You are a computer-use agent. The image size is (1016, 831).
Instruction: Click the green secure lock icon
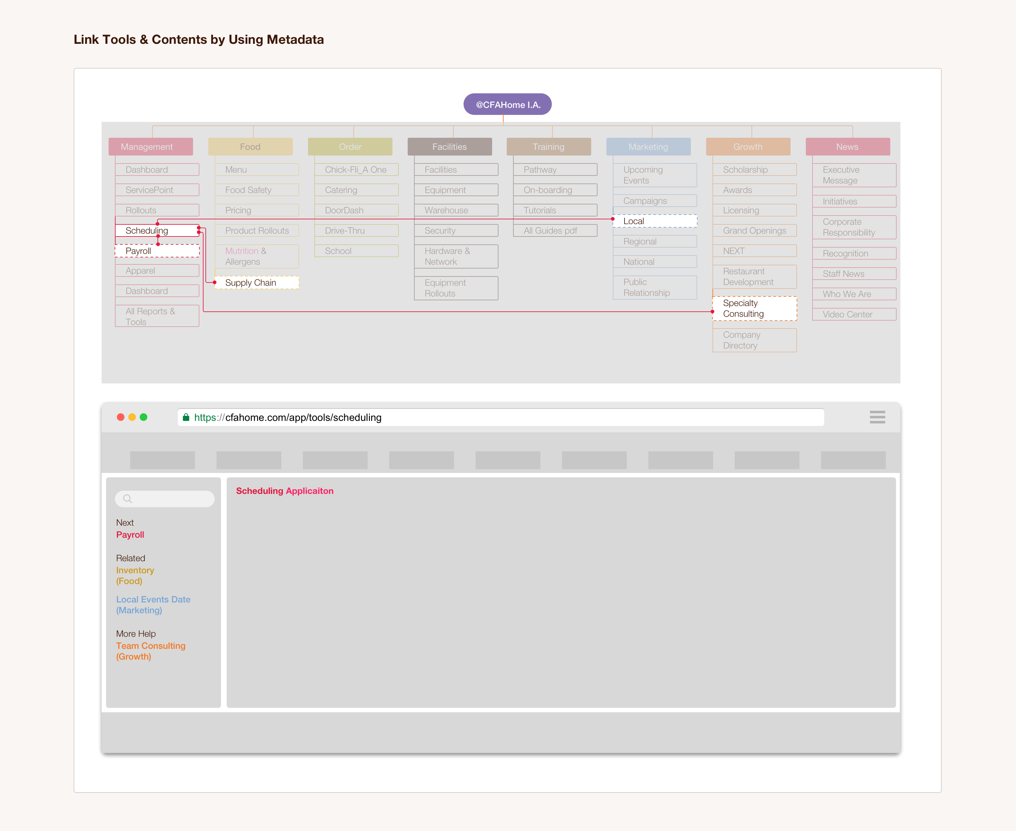point(186,417)
